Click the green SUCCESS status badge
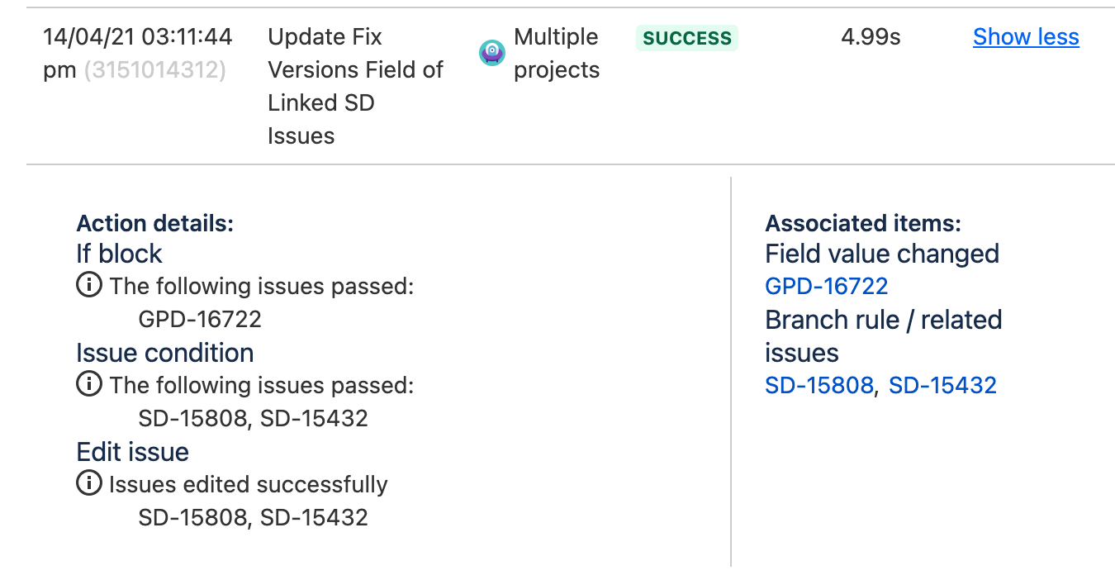This screenshot has height=575, width=1115. 686,38
